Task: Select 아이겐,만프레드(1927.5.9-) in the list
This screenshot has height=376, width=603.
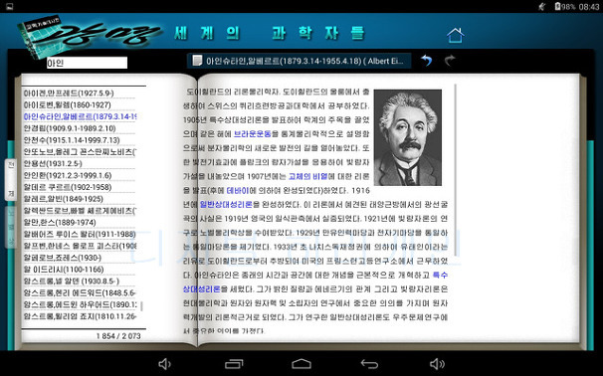Action: 69,94
